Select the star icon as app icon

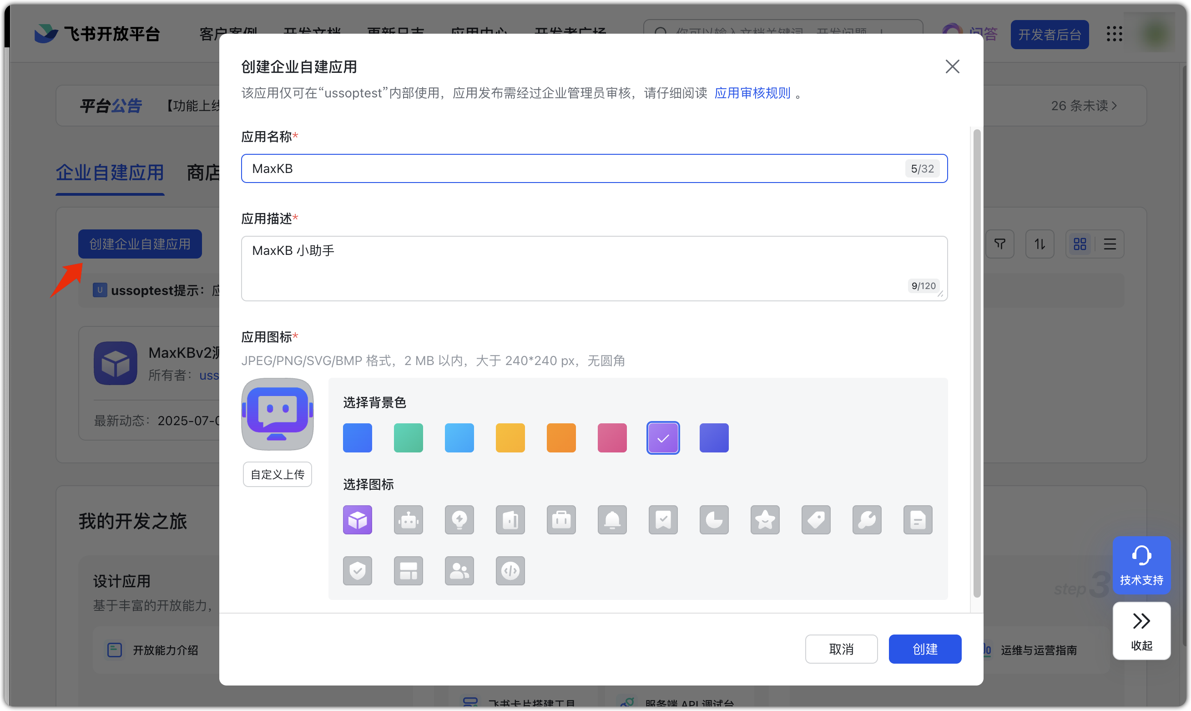pyautogui.click(x=764, y=519)
